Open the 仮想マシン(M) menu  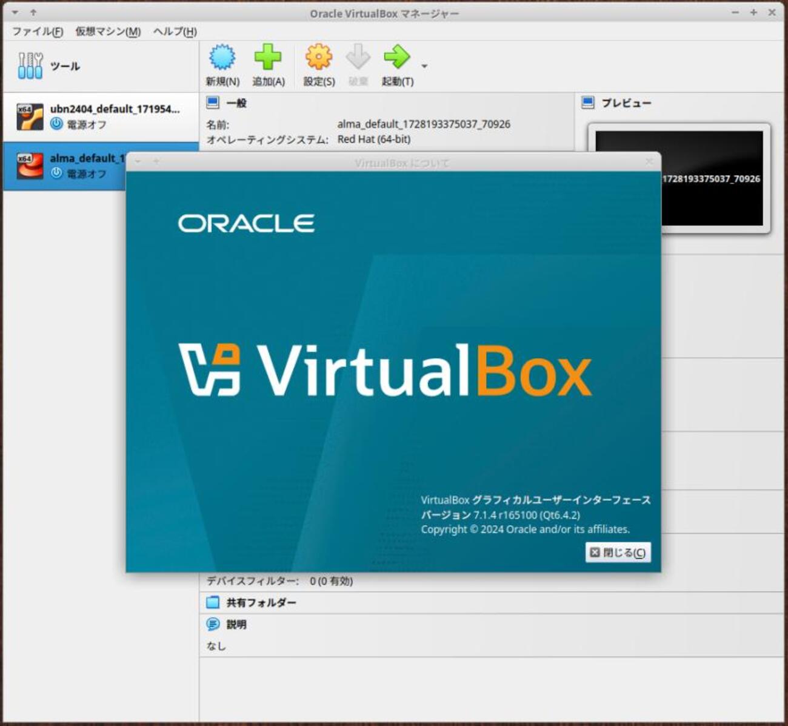pos(107,32)
